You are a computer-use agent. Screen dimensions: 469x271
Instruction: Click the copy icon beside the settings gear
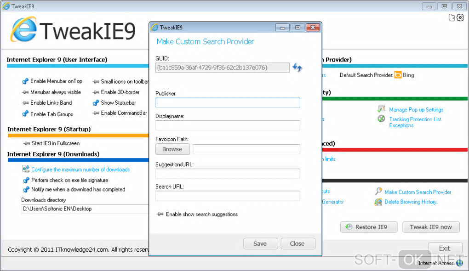[x=452, y=17]
